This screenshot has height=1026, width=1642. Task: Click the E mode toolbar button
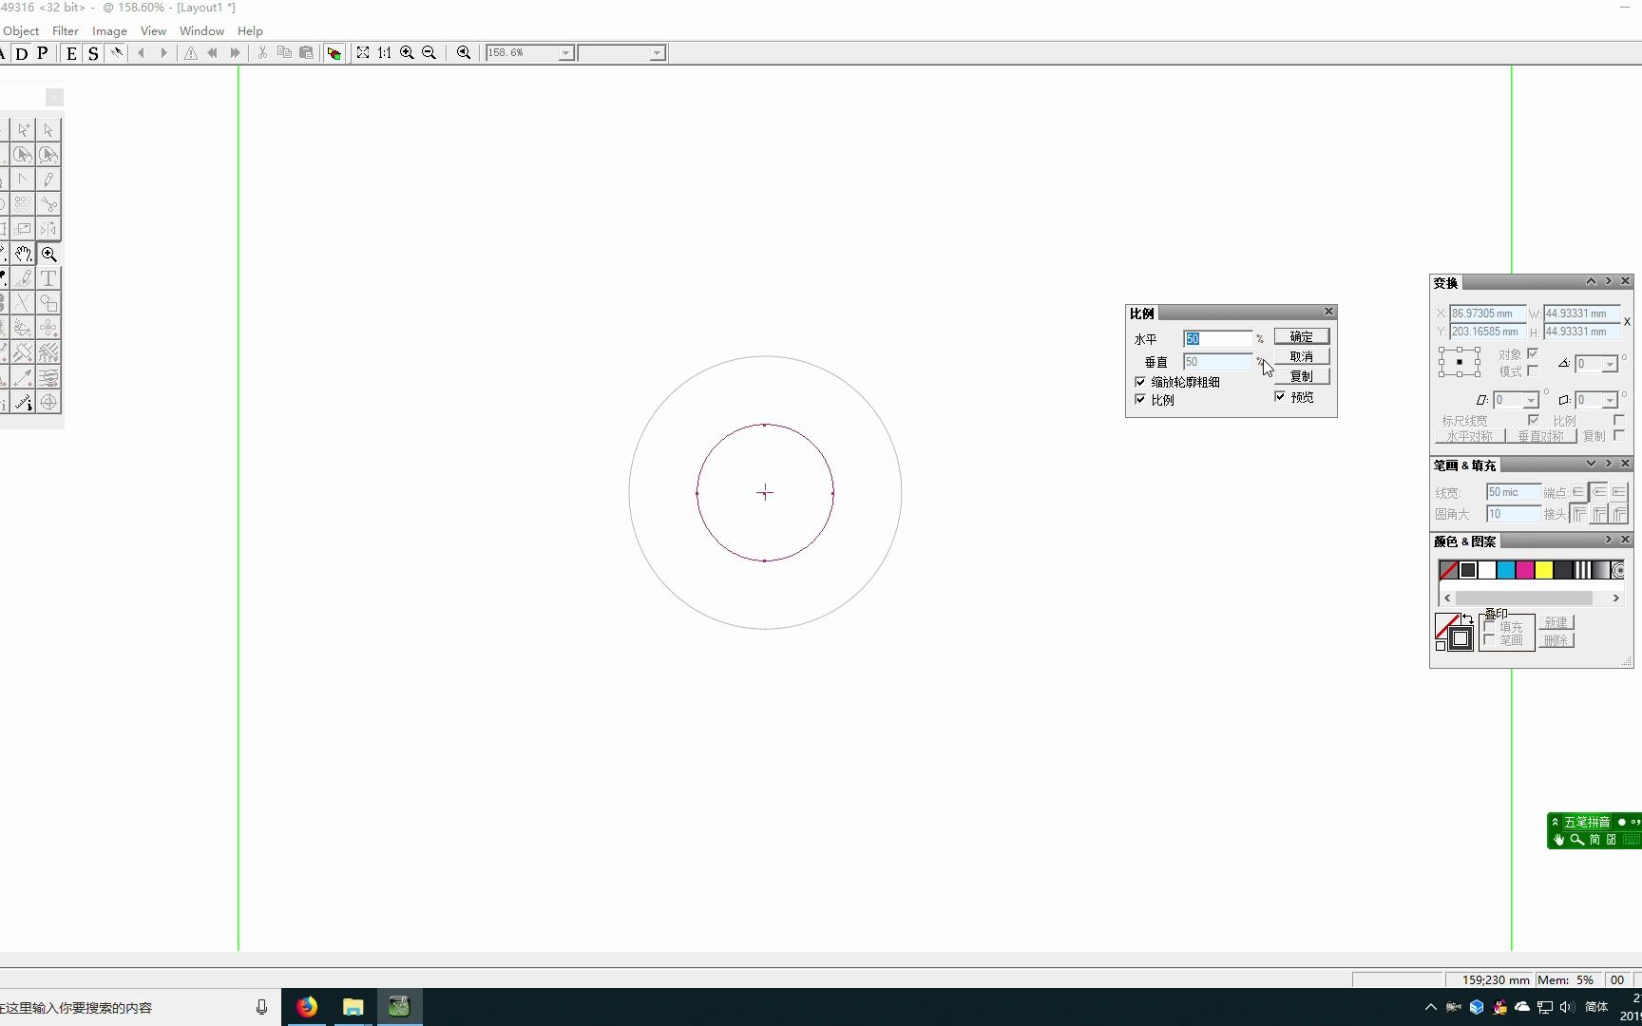pyautogui.click(x=71, y=53)
